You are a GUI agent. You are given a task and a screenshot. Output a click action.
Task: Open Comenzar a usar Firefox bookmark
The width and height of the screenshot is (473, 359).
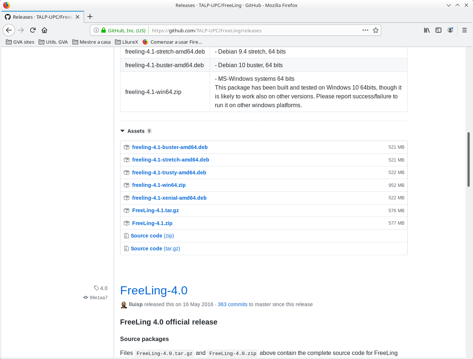coord(172,42)
